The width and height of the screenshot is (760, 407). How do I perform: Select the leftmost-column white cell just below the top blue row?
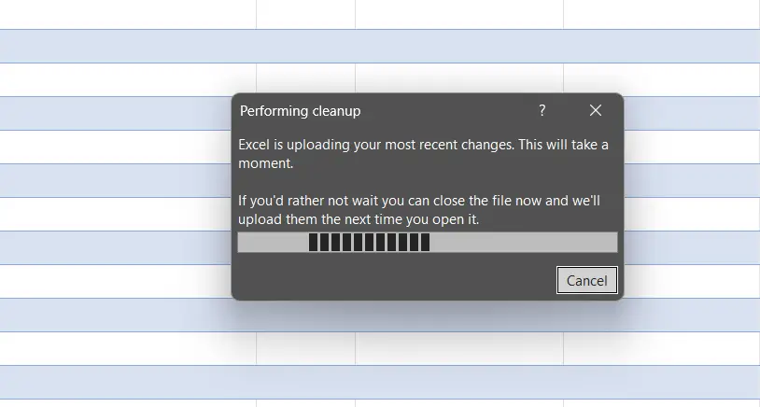pyautogui.click(x=128, y=79)
